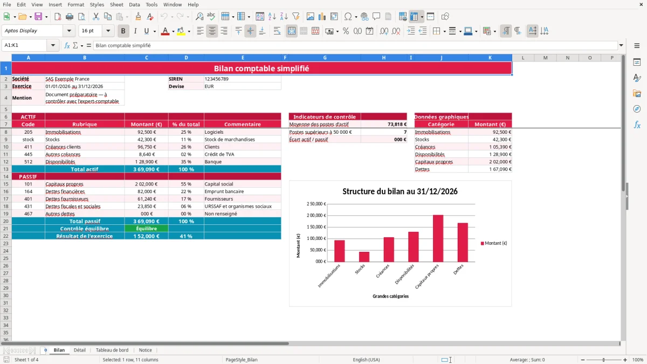Click Clear Direct Formatting icon
Screen dimensions: 647x364
pyautogui.click(x=150, y=17)
